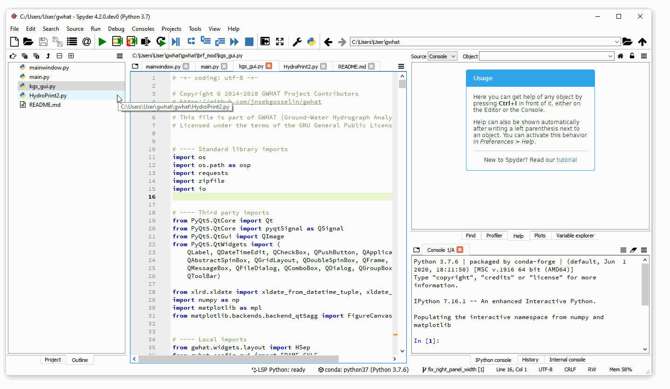Switch to the Variable explorer tab
This screenshot has height=389, width=670.
[x=575, y=236]
